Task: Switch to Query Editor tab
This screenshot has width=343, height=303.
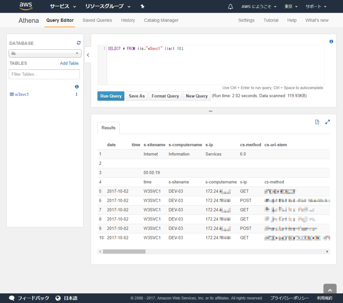Action: pos(60,20)
